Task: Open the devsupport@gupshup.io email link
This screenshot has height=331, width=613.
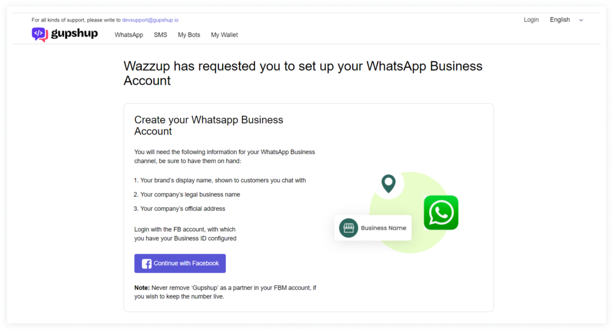Action: [x=150, y=20]
